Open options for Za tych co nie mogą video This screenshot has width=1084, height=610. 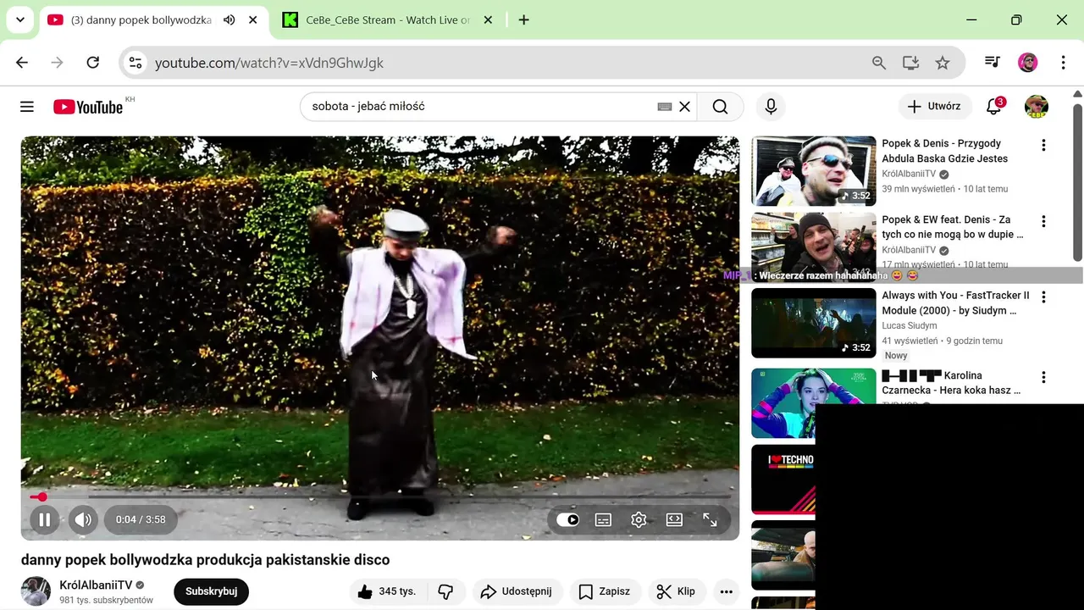click(x=1043, y=222)
